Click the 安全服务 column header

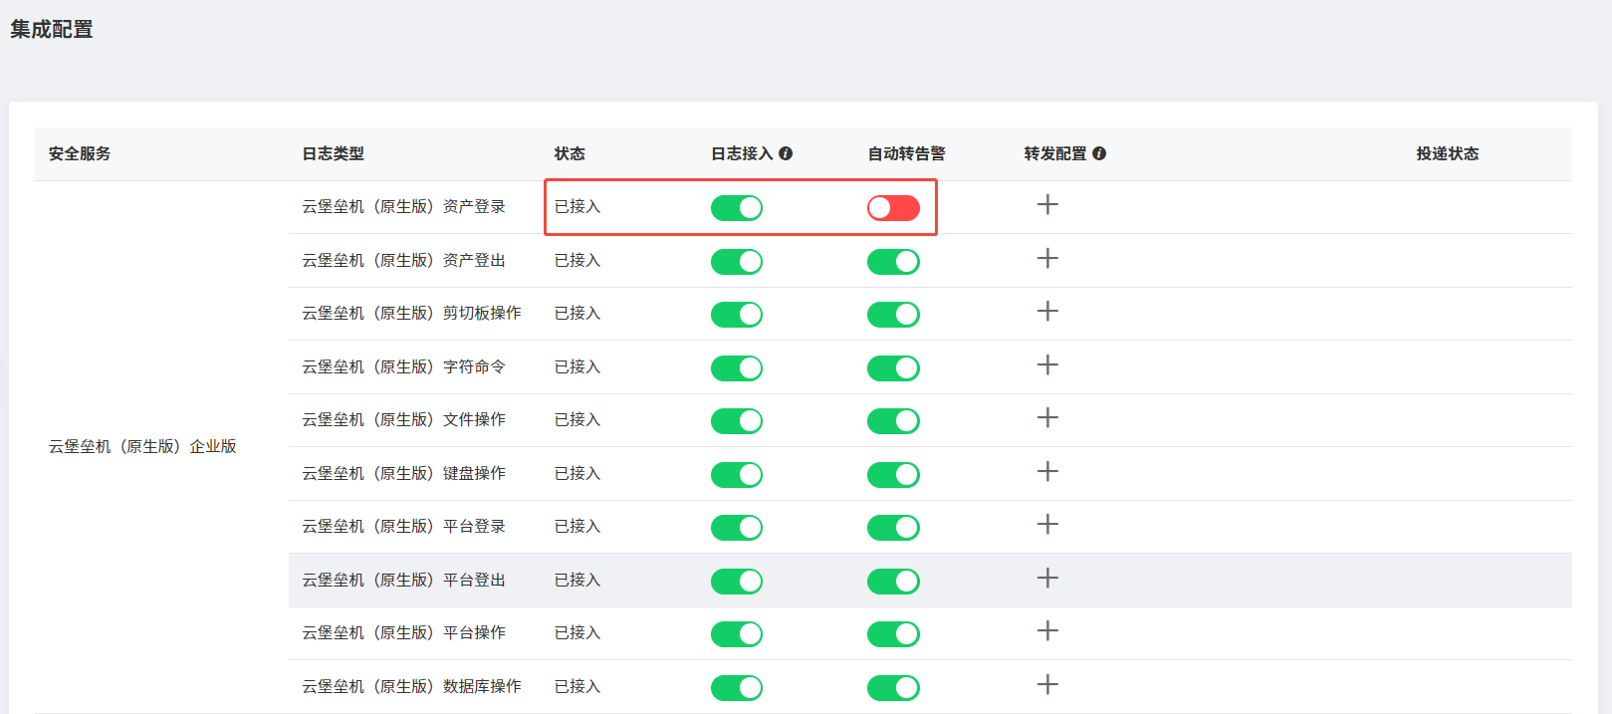[x=80, y=153]
